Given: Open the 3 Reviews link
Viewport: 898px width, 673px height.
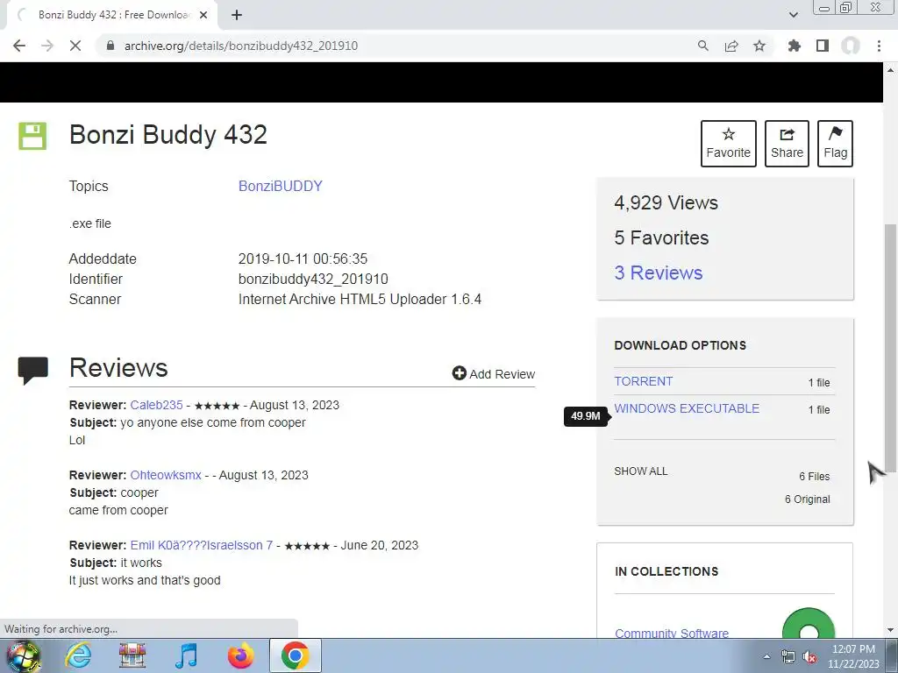Looking at the screenshot, I should coord(658,273).
